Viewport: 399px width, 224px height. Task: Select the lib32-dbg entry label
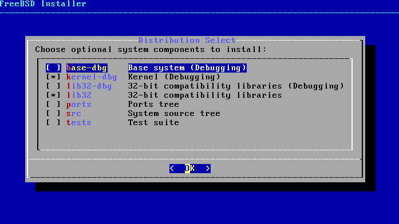89,86
